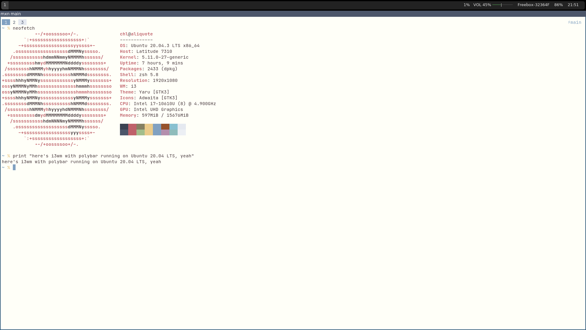The width and height of the screenshot is (586, 330).
Task: Click the chl@aliquote neofetch header
Action: [x=136, y=34]
